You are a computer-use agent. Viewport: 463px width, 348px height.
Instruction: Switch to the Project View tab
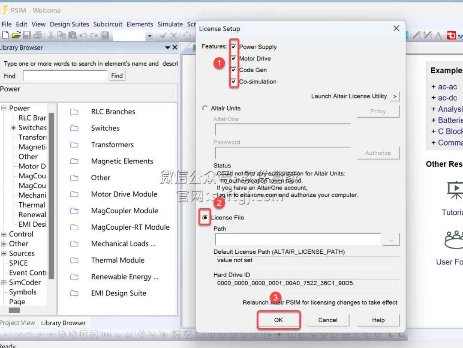(18, 323)
